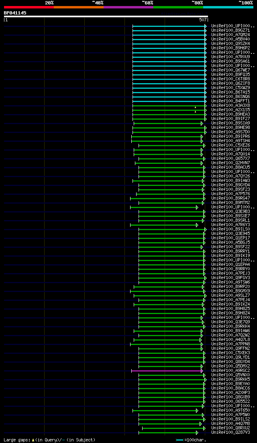This screenshot has width=257, height=443.
Task: Click the purple alignment bar of A9RGC2
Action: [167, 371]
